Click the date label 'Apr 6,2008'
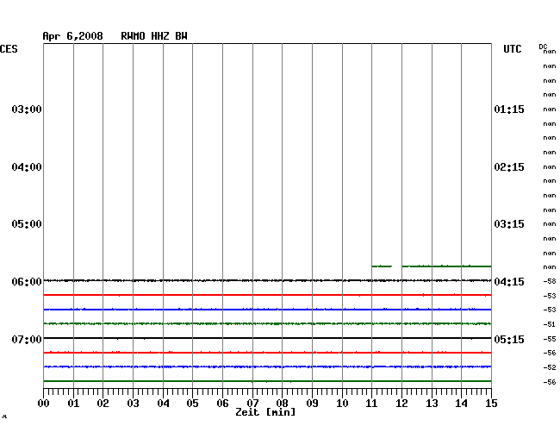The image size is (560, 426). 73,36
